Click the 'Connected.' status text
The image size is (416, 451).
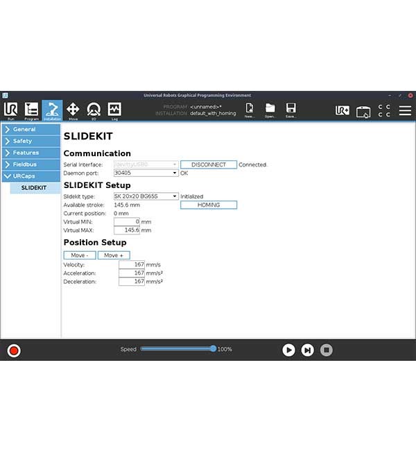click(253, 165)
